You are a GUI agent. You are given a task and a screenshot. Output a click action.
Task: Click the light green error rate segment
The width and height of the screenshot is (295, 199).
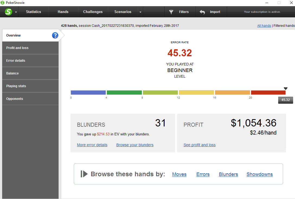pyautogui.click(x=160, y=92)
